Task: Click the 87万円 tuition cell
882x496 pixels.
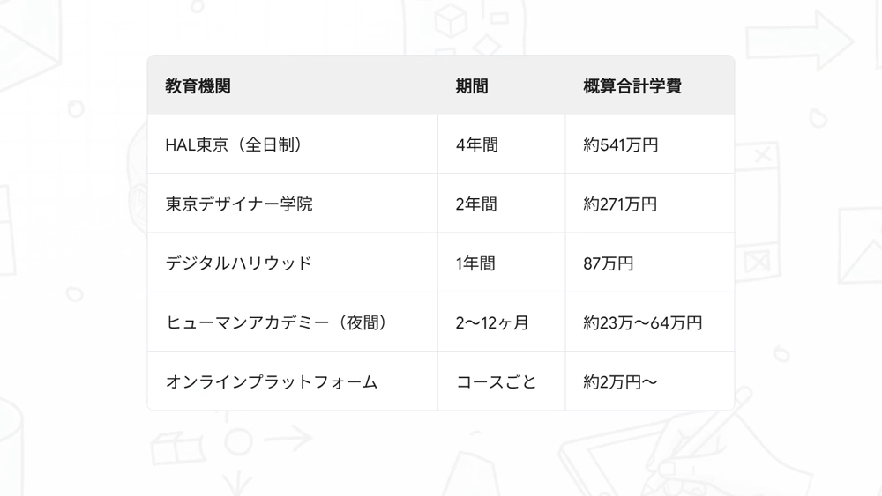Action: 609,263
